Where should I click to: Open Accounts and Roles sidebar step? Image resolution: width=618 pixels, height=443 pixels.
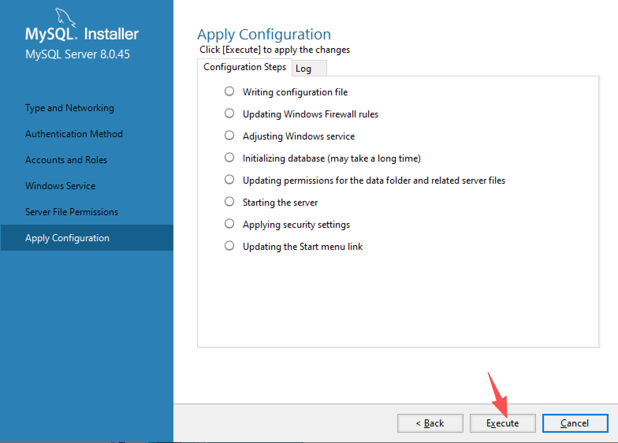pos(66,160)
